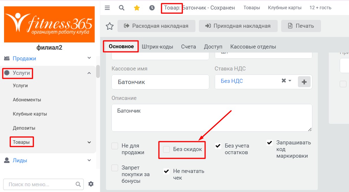Open Услуги submenu item
Viewport: 349px width, 192px height.
tap(20, 85)
